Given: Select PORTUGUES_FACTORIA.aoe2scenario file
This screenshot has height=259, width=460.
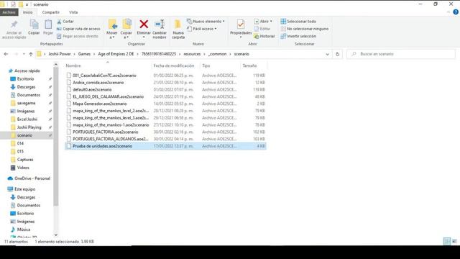Looking at the screenshot, I should pyautogui.click(x=165, y=132).
